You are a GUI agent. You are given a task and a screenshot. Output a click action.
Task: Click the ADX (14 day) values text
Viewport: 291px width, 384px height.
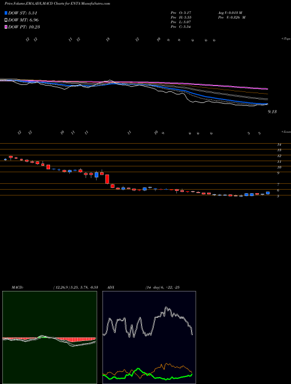click(162, 287)
